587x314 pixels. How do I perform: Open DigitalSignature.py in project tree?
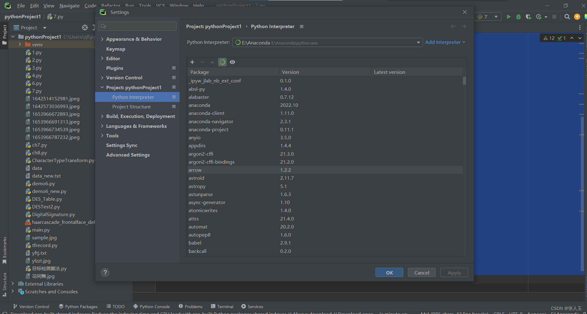pyautogui.click(x=53, y=214)
